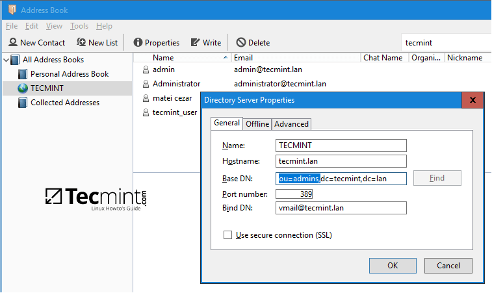Image resolution: width=492 pixels, height=293 pixels.
Task: Open the Tools menu
Action: click(79, 26)
